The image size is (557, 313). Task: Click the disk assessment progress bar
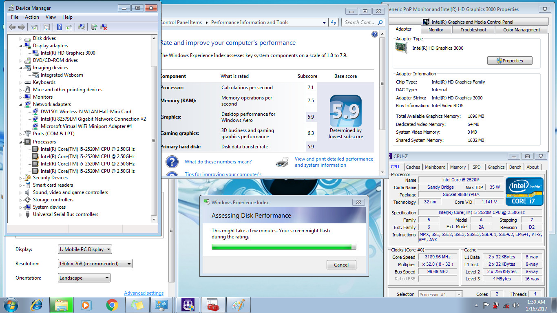(x=284, y=247)
